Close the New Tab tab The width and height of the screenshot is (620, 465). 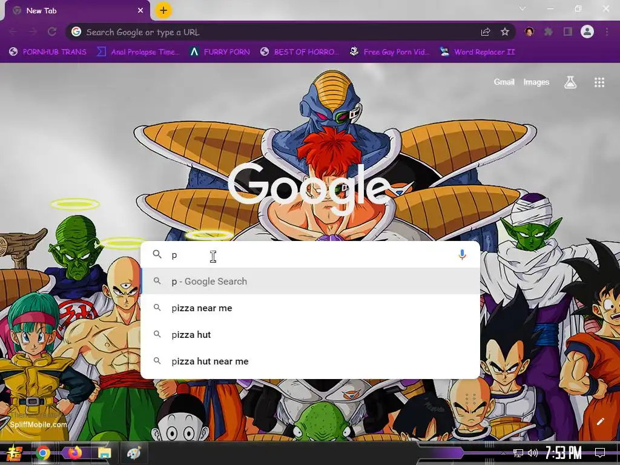[140, 11]
